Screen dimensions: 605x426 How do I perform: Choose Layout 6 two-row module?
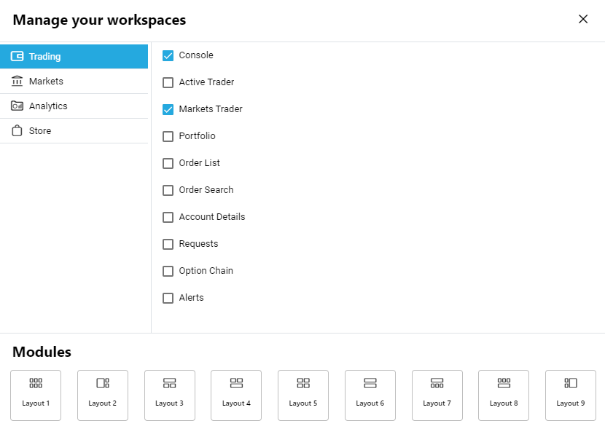tap(370, 395)
